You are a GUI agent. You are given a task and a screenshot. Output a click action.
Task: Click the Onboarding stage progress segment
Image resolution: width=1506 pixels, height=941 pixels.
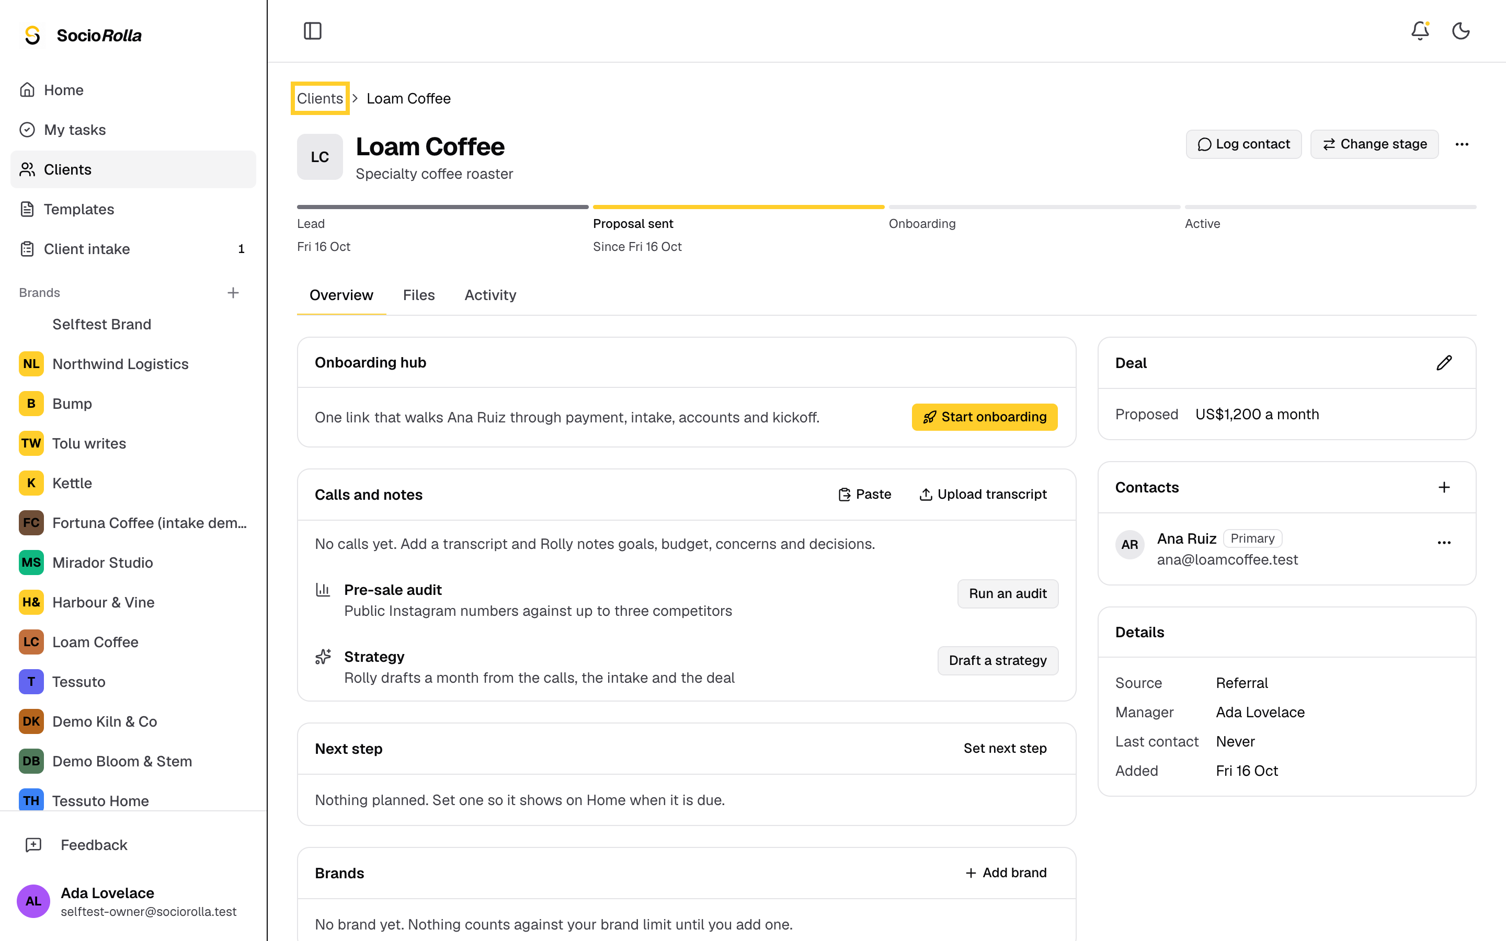1034,206
